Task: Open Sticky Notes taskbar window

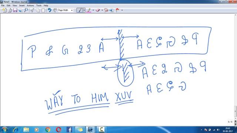Action: point(80,130)
